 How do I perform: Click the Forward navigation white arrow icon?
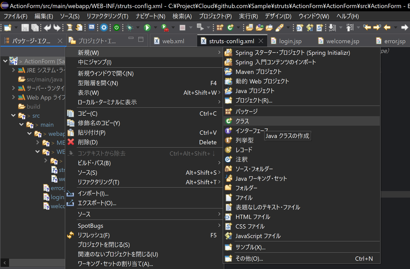[405, 28]
